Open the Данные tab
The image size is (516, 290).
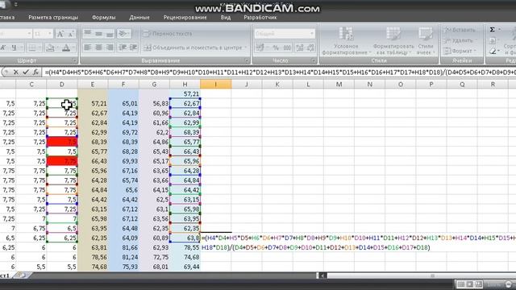pyautogui.click(x=139, y=18)
